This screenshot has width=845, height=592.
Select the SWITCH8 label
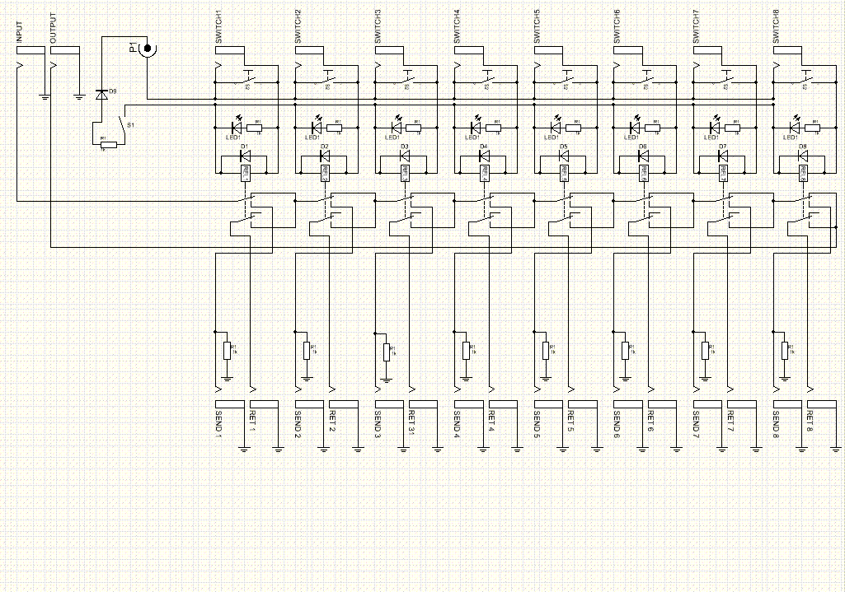[x=777, y=27]
